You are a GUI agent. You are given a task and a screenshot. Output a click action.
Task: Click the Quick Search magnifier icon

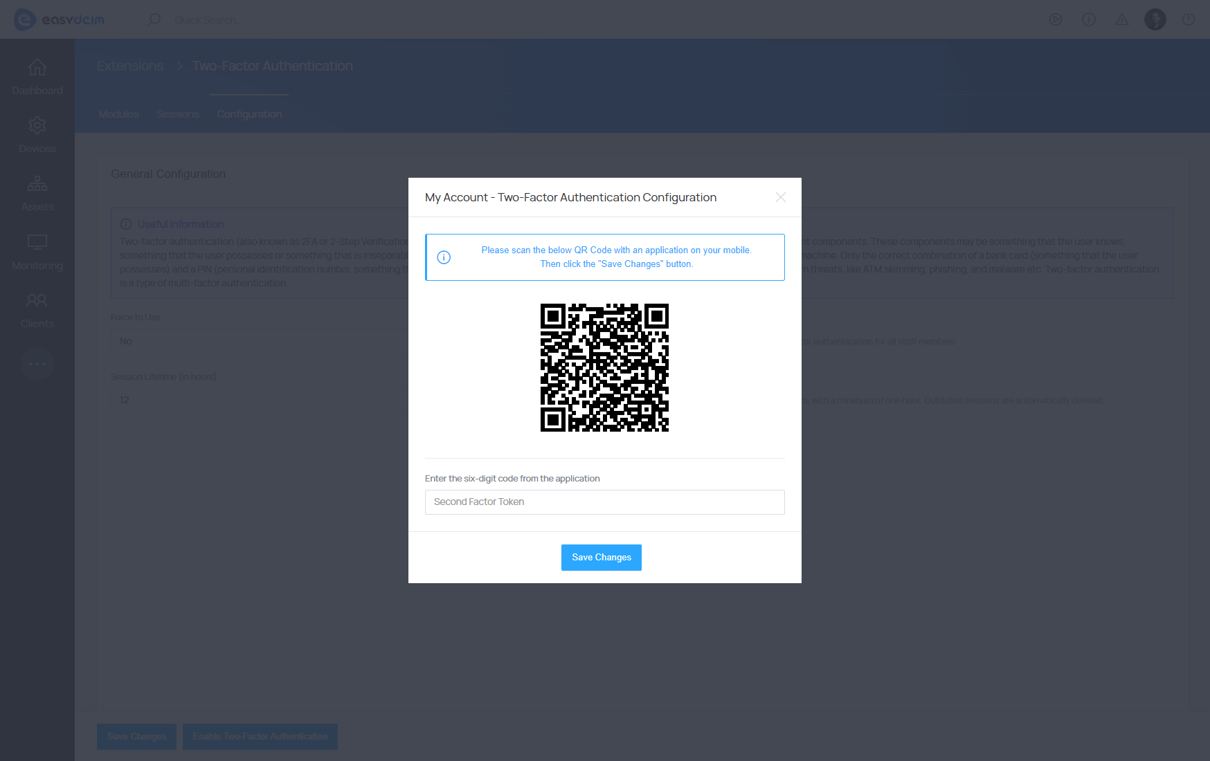(x=154, y=19)
